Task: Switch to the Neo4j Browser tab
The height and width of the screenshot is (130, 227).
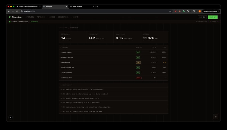Action: 82,6
